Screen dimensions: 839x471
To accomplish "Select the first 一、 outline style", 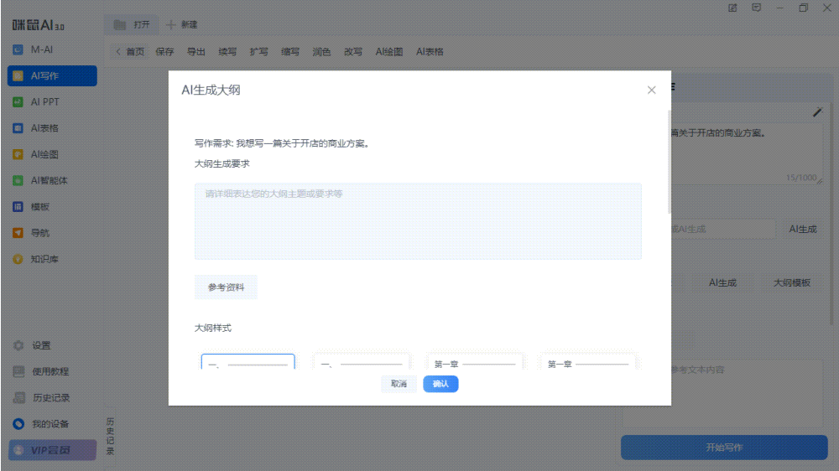I will 248,364.
